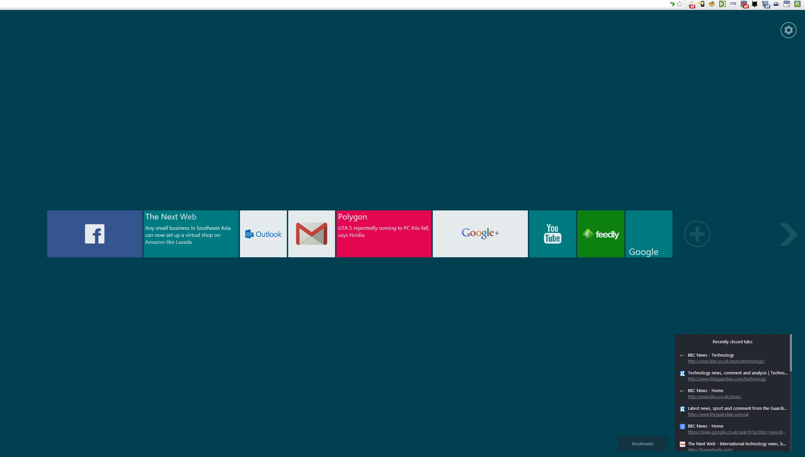Click the blue dots extension icon
Image resolution: width=805 pixels, height=457 pixels.
[733, 4]
